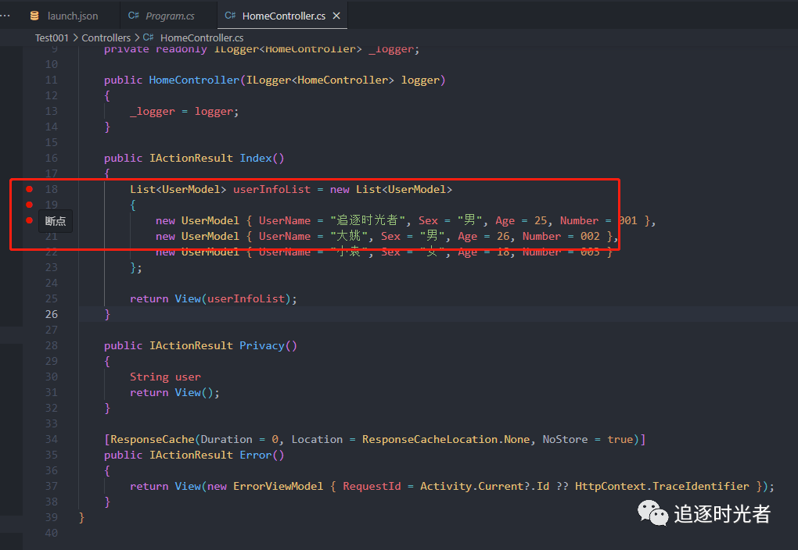Open the Controllers breadcrumb segment
Image resolution: width=798 pixels, height=550 pixels.
point(106,37)
